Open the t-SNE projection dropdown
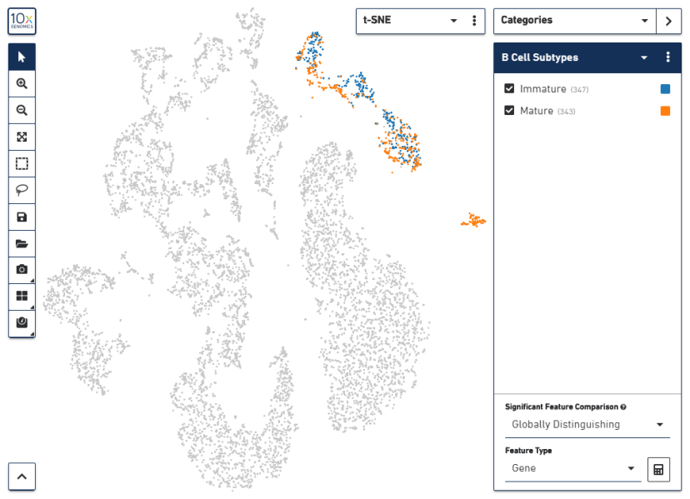Viewport: 690px width, 499px height. [453, 21]
